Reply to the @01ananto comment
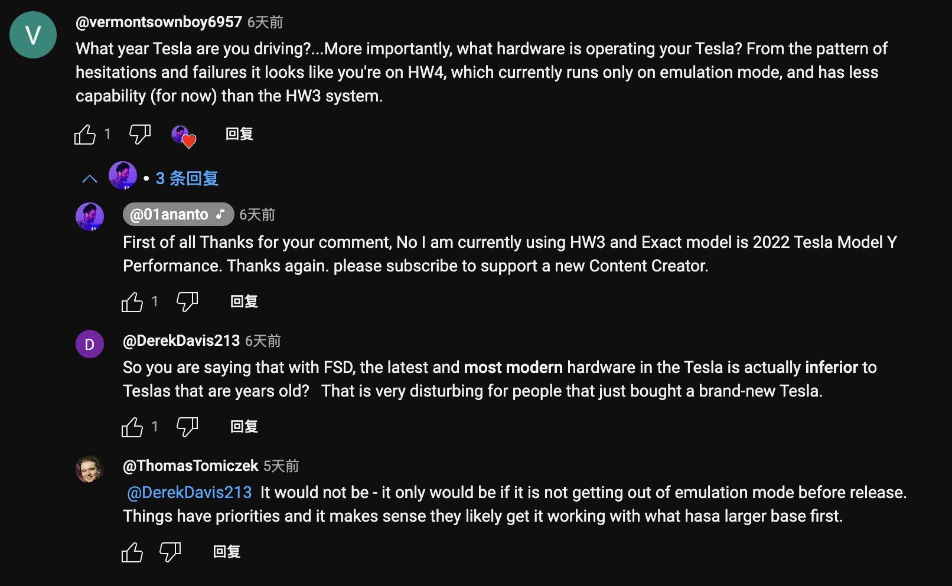952x586 pixels. coord(244,302)
